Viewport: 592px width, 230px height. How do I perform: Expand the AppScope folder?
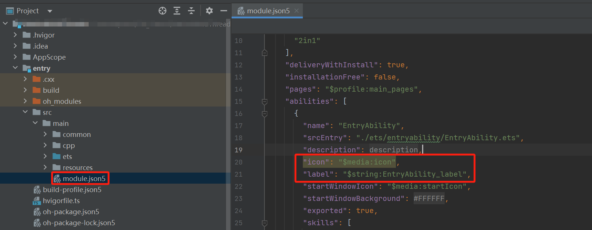click(15, 57)
